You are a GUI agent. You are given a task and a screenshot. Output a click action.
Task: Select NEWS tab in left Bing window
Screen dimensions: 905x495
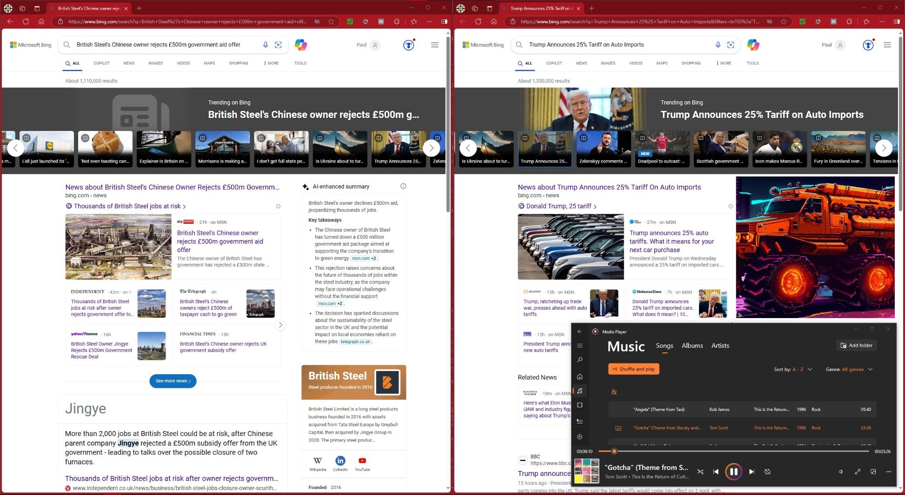(x=129, y=63)
